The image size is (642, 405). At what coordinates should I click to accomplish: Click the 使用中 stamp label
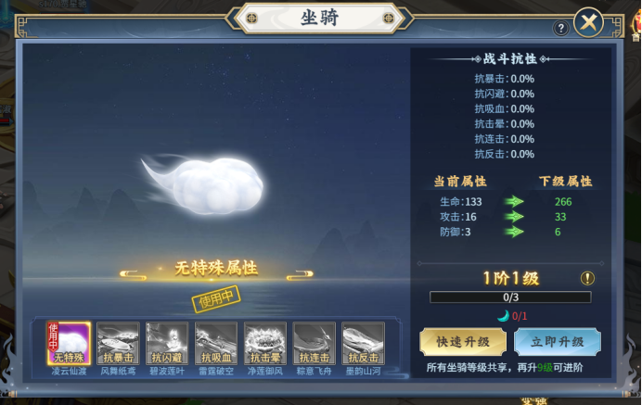click(216, 299)
